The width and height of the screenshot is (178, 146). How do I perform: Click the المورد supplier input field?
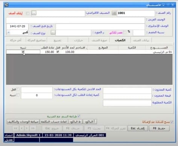[73, 33]
